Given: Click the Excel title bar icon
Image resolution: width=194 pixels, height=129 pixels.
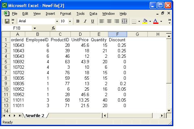Looking at the screenshot, I should click(x=5, y=5).
